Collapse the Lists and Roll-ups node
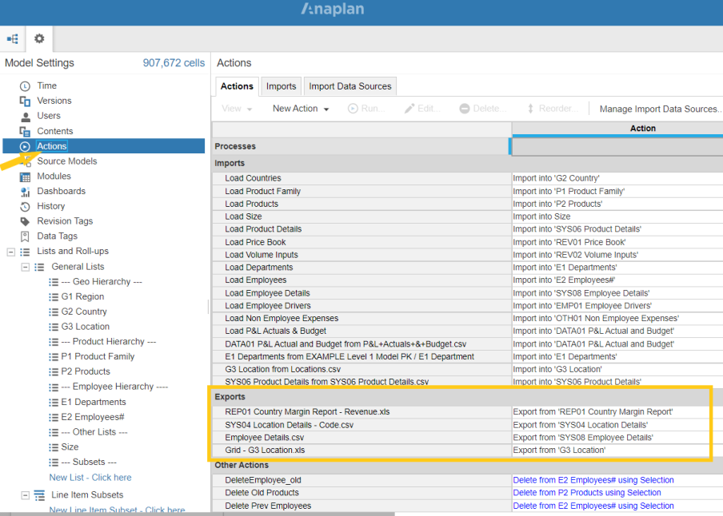 coord(11,252)
